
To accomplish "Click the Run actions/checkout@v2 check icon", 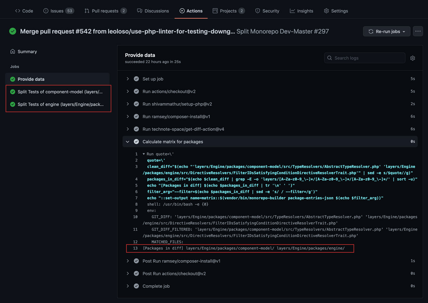I will pos(136,91).
